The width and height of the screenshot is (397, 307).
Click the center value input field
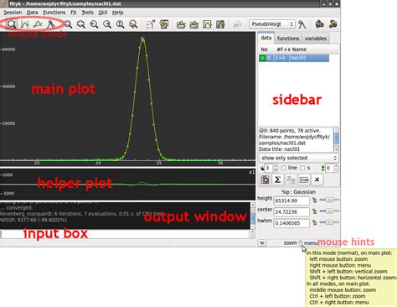tap(291, 212)
